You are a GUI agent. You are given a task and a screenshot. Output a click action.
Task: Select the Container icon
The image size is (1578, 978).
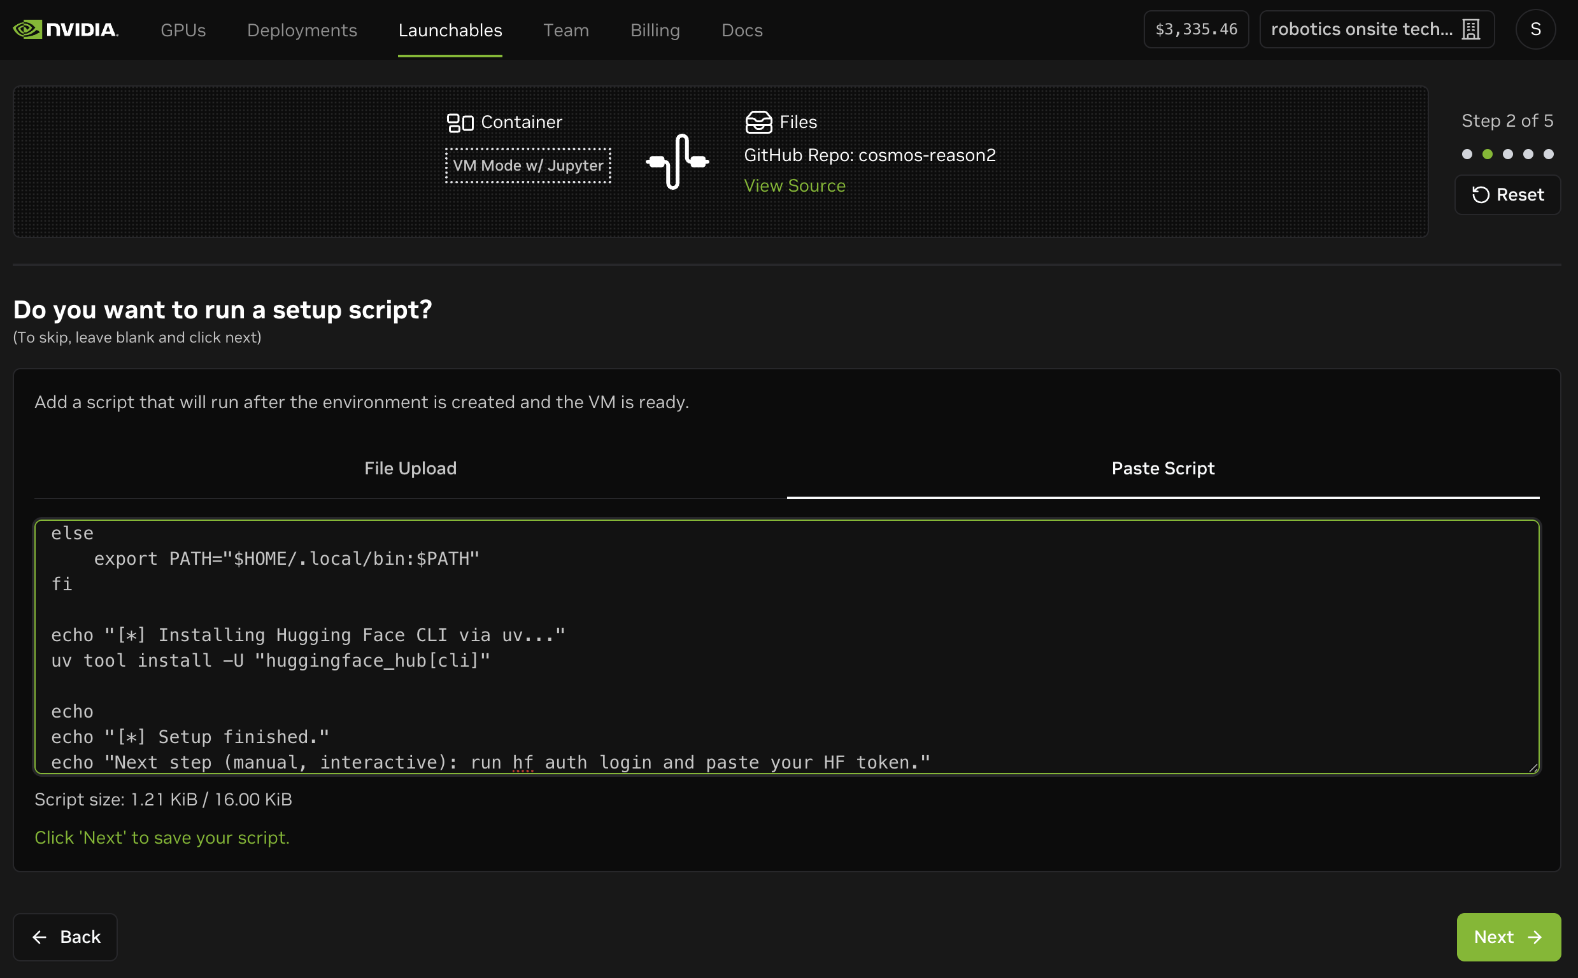[461, 122]
